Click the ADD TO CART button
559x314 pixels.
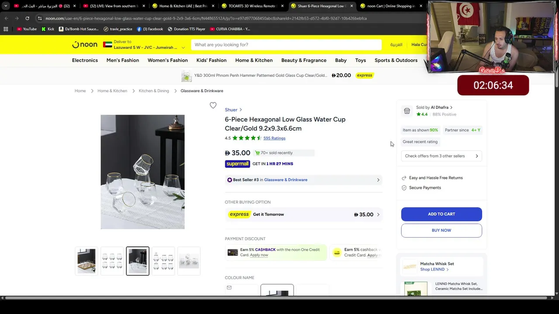tap(442, 214)
